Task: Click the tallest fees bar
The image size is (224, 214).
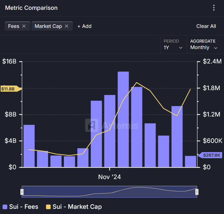Action: (x=123, y=119)
